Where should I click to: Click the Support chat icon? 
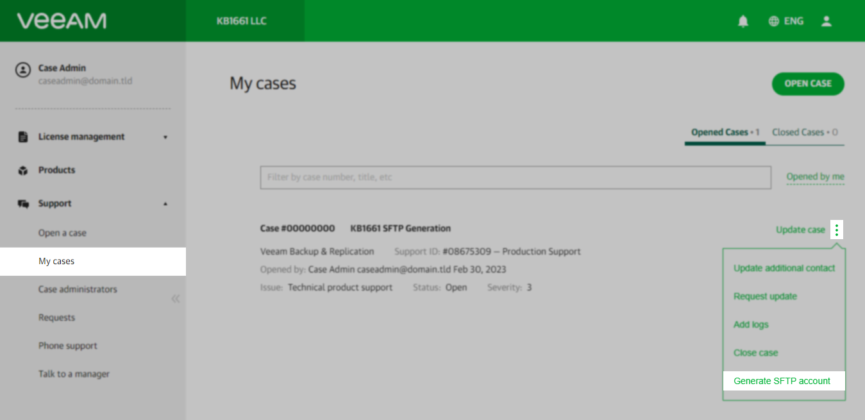(x=23, y=204)
